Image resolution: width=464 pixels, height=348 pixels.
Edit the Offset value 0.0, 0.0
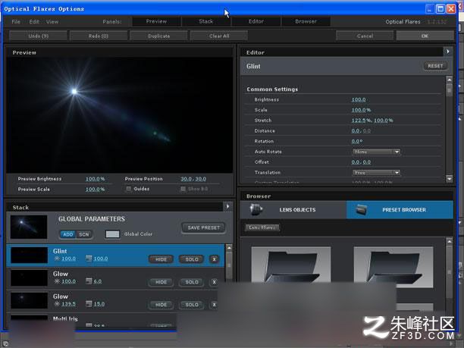[361, 161]
